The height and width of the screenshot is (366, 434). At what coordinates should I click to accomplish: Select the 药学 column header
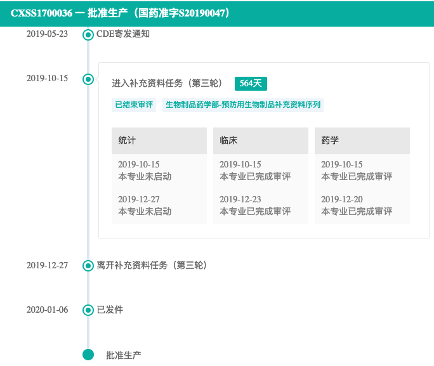point(362,141)
